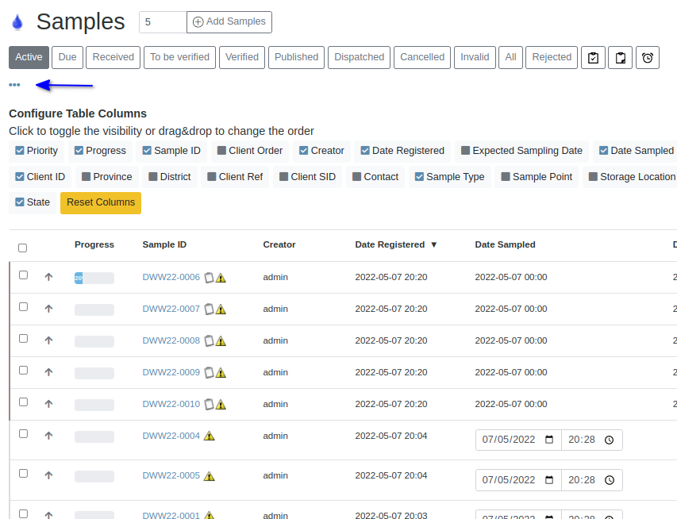Click priority arrow icon in DWW22-0007 row
Screen dimensions: 677x519
pyautogui.click(x=48, y=309)
